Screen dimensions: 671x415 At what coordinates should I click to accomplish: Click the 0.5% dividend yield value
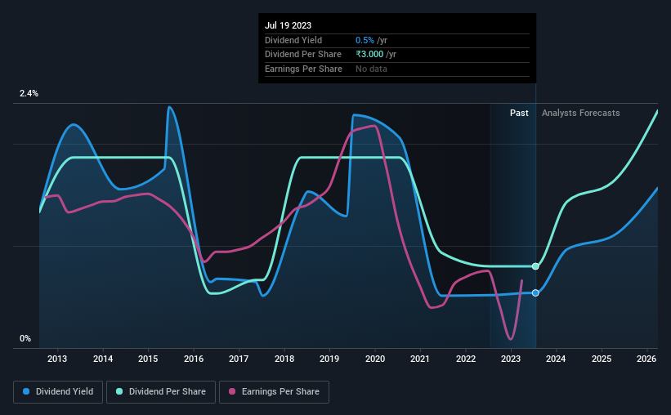pos(365,40)
